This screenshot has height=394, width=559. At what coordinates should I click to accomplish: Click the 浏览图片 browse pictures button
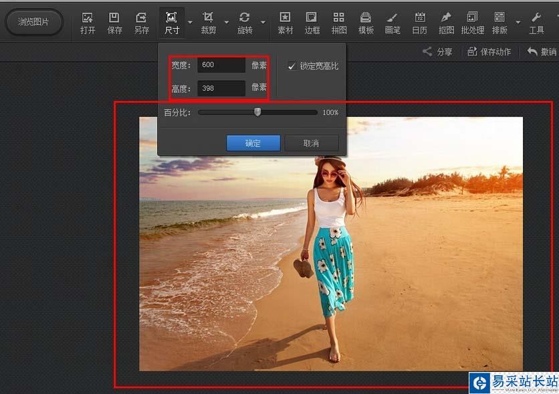click(34, 22)
